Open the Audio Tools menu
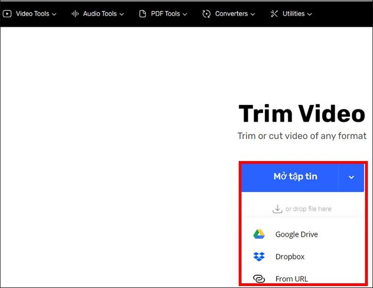 coord(98,14)
